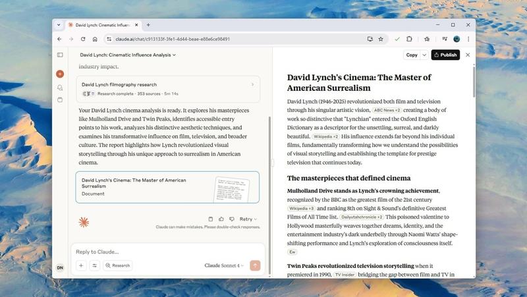Give thumbs up to the response

pos(221,219)
